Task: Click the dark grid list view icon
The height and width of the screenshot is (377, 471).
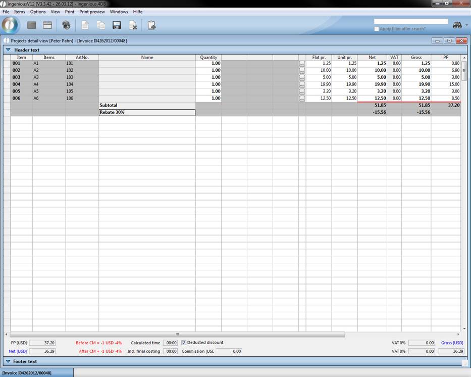Action: pyautogui.click(x=32, y=25)
